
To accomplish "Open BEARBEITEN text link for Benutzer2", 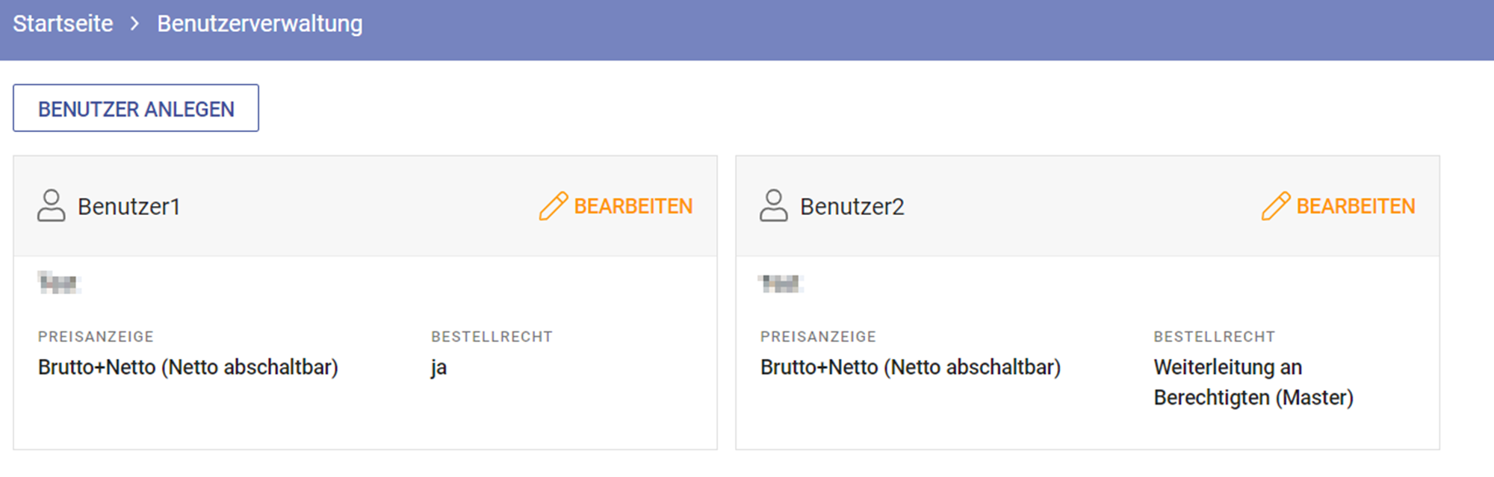I will pyautogui.click(x=1355, y=207).
